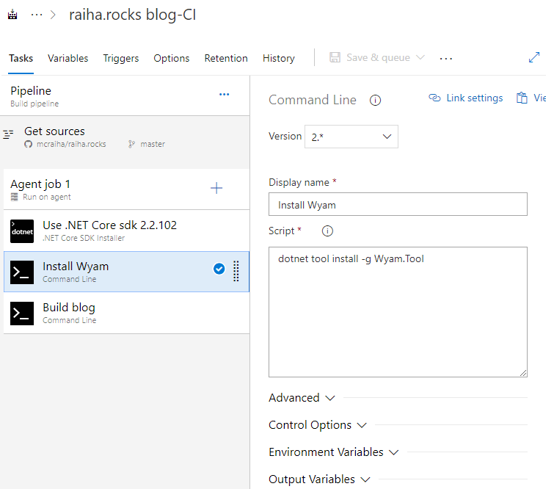
Task: Click the master branch label
Action: [153, 144]
